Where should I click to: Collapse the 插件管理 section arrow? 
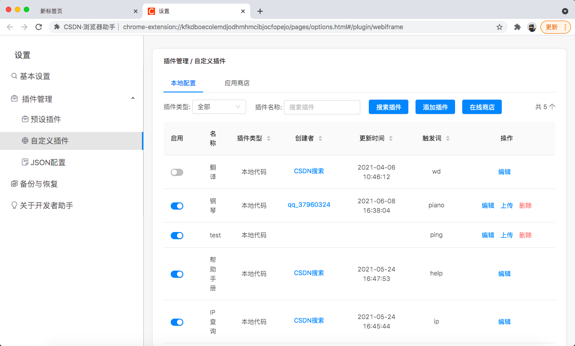(x=133, y=98)
